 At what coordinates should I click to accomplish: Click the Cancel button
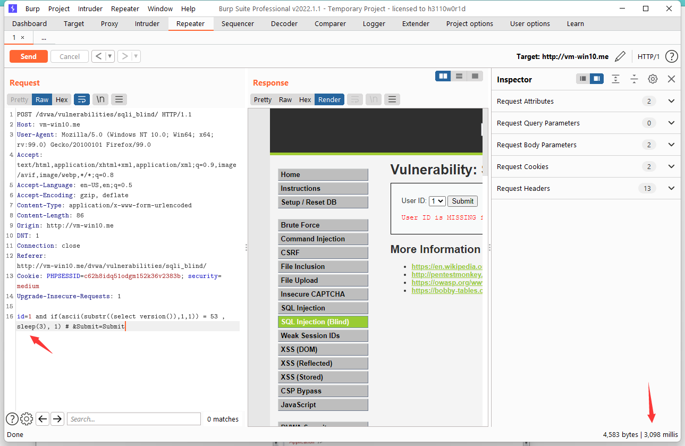click(x=70, y=56)
